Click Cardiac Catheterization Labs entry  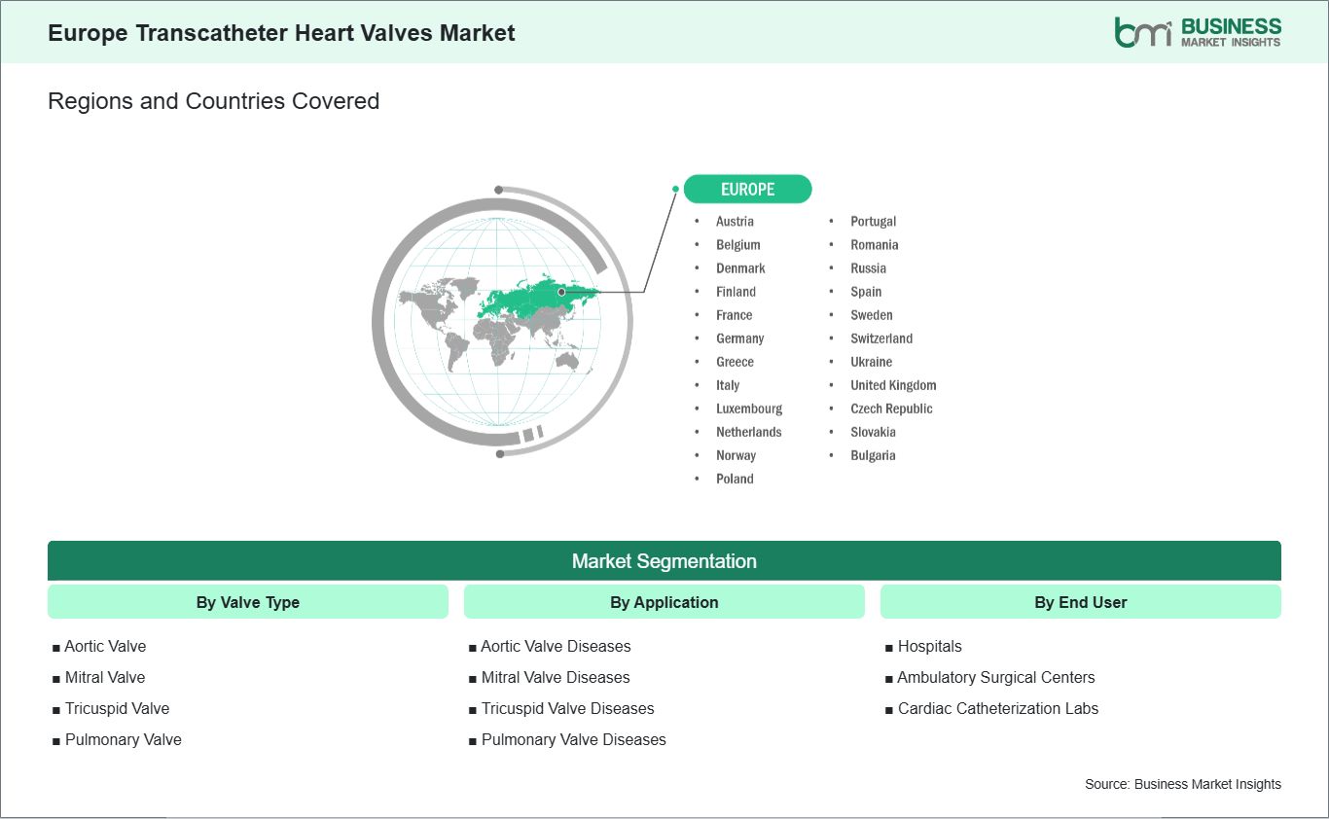coord(997,708)
